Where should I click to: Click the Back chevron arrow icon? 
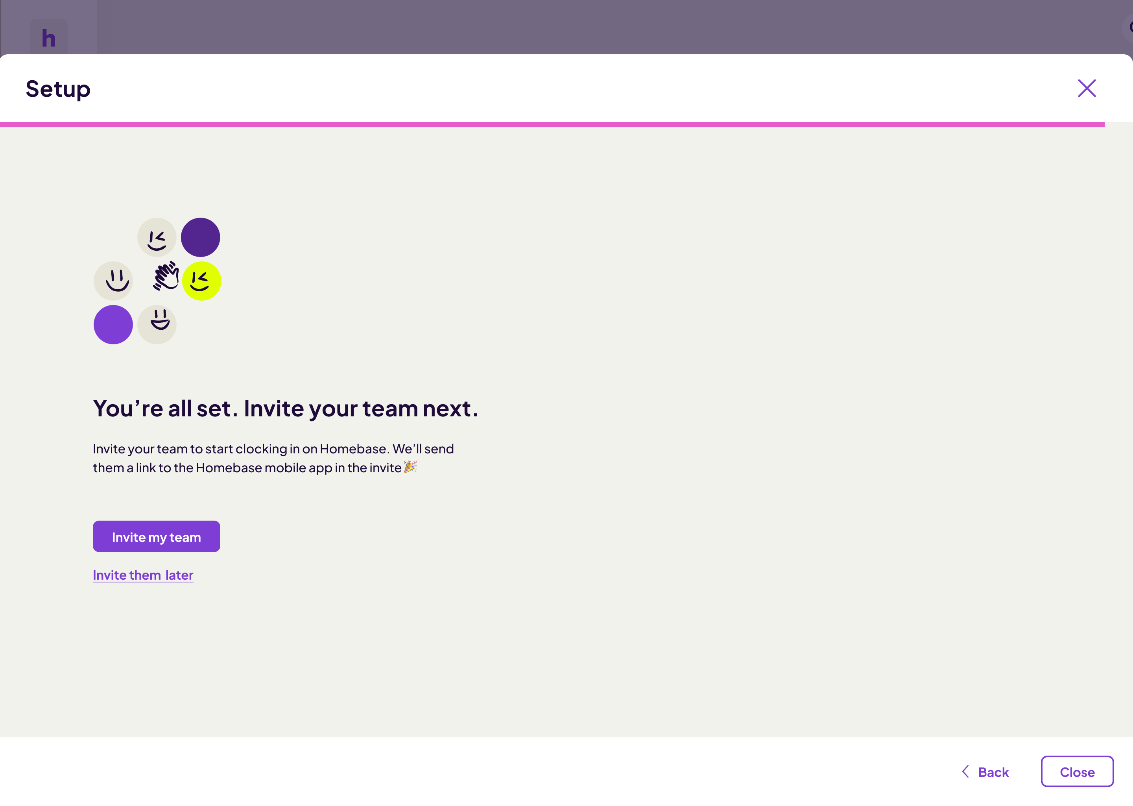pyautogui.click(x=965, y=771)
